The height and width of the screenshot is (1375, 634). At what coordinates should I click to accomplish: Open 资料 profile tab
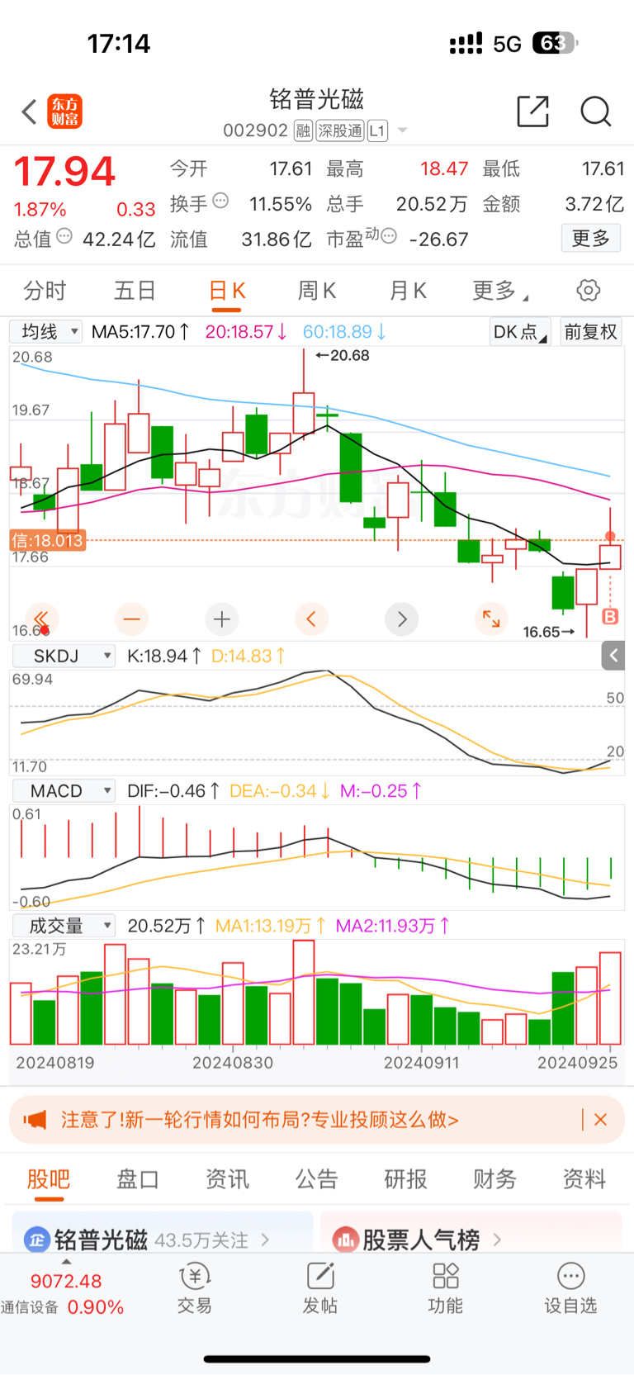[x=584, y=1179]
